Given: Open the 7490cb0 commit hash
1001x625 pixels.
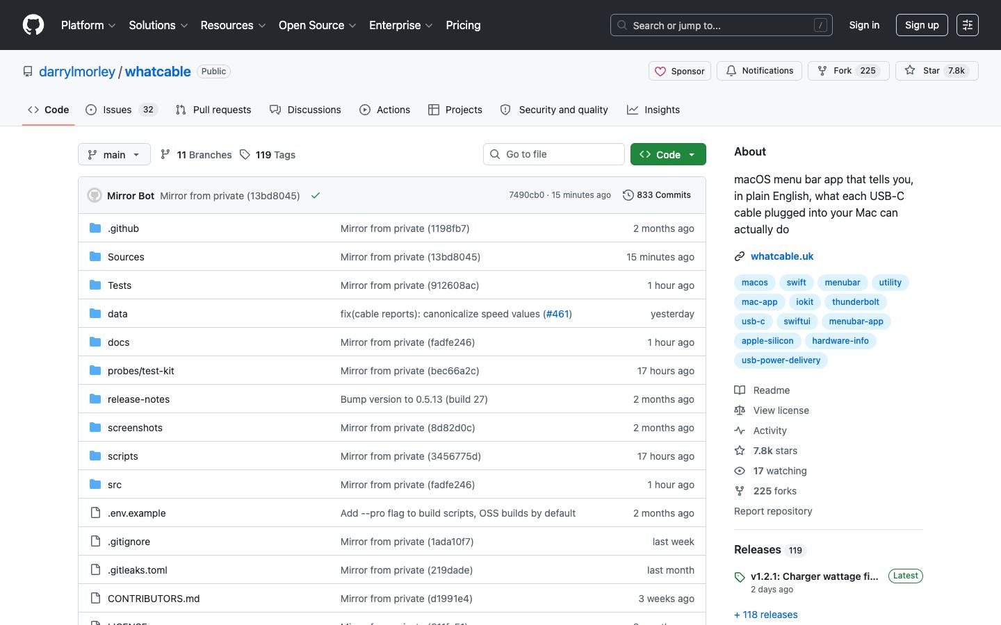Looking at the screenshot, I should [x=526, y=195].
